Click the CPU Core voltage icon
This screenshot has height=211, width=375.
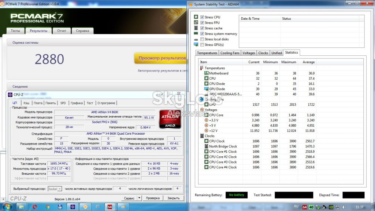206,115
